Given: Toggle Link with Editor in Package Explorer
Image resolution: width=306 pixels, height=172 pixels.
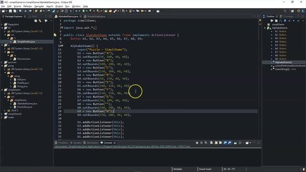Looking at the screenshot, I should click(40, 21).
